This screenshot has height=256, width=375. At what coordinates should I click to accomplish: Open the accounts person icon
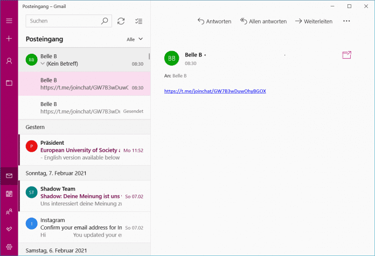click(x=9, y=61)
